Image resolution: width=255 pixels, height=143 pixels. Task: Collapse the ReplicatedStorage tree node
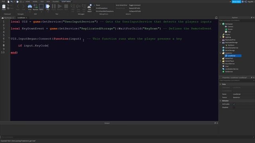coord(220,43)
